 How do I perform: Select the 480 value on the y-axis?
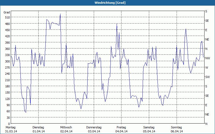tap(8, 24)
